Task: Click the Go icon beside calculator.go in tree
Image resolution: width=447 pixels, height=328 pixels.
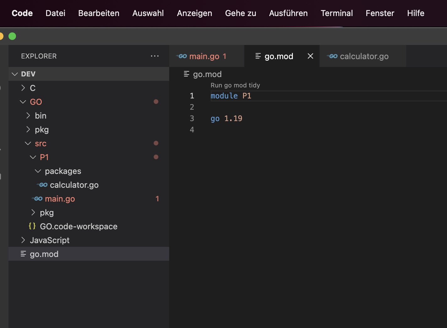Action: click(x=42, y=185)
